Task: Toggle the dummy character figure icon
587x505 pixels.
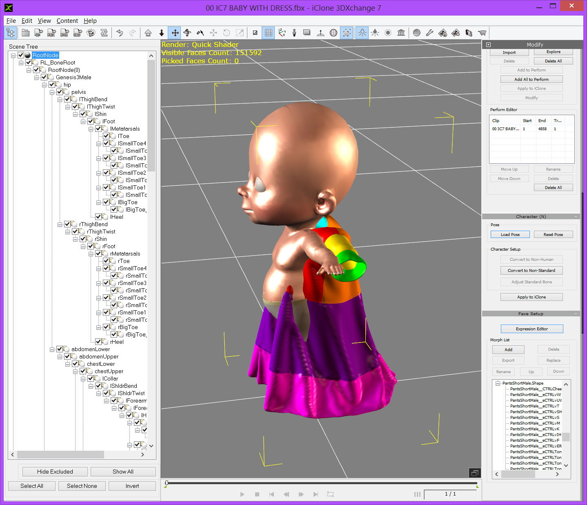Action: click(294, 33)
